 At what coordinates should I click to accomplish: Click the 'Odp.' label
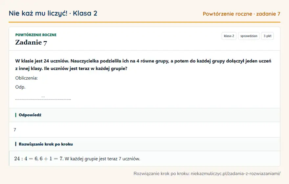(x=20, y=87)
